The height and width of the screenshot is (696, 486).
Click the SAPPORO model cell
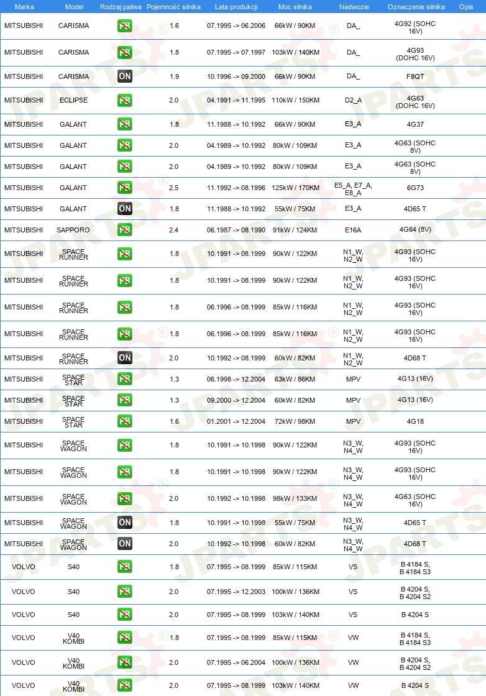pos(73,230)
